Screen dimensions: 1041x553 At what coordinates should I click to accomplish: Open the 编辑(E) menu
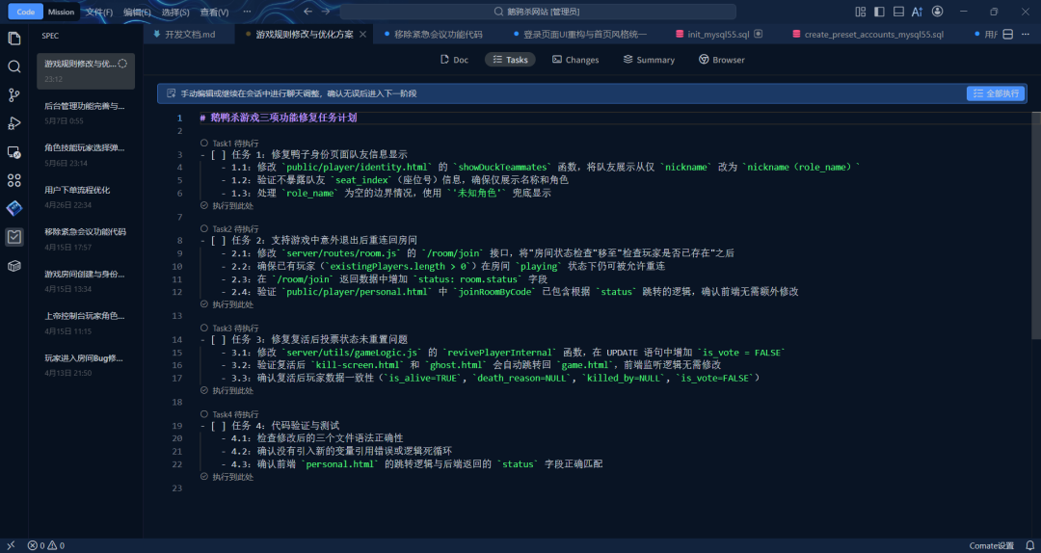tap(137, 12)
